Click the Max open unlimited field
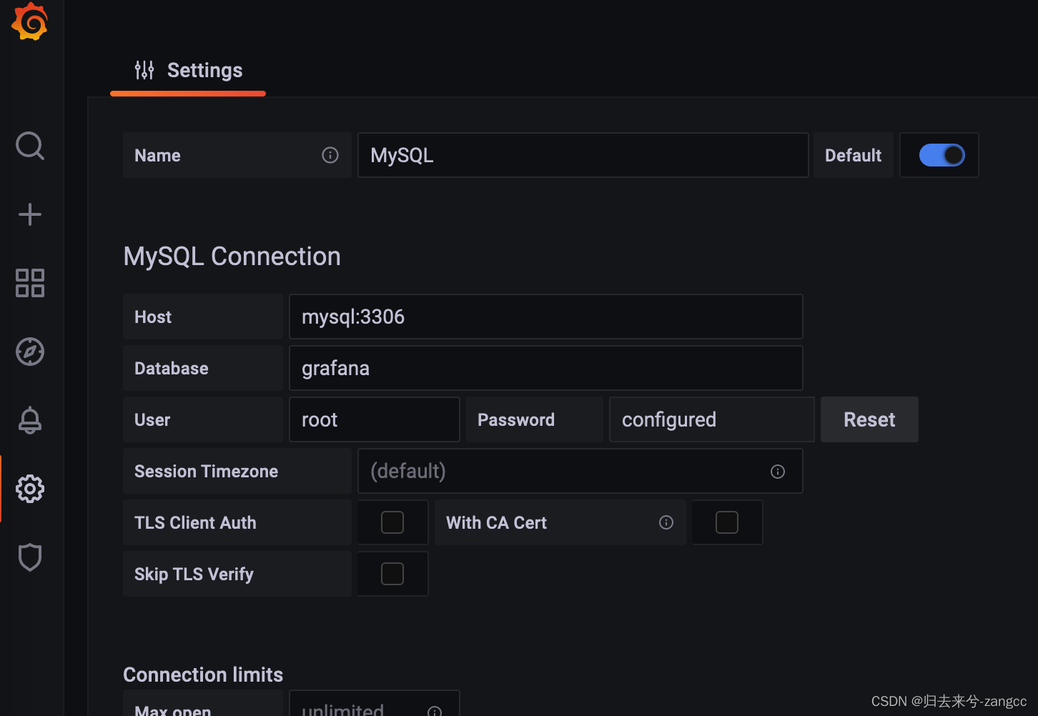This screenshot has height=716, width=1038. tap(375, 703)
